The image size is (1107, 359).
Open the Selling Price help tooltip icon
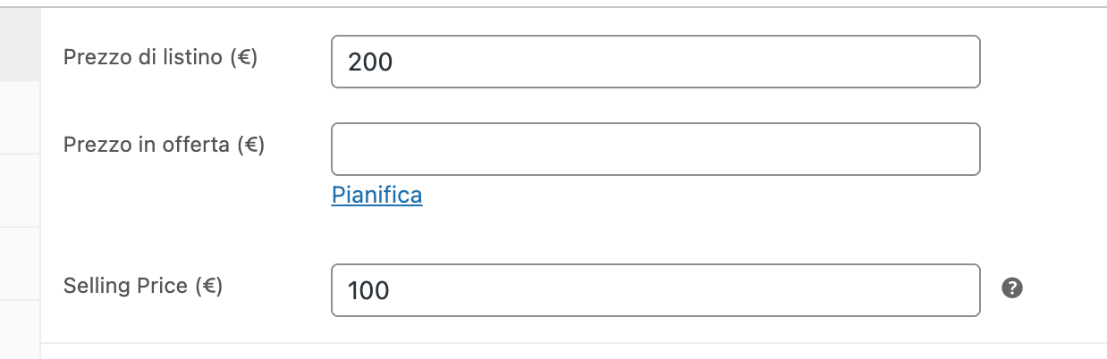point(1012,288)
